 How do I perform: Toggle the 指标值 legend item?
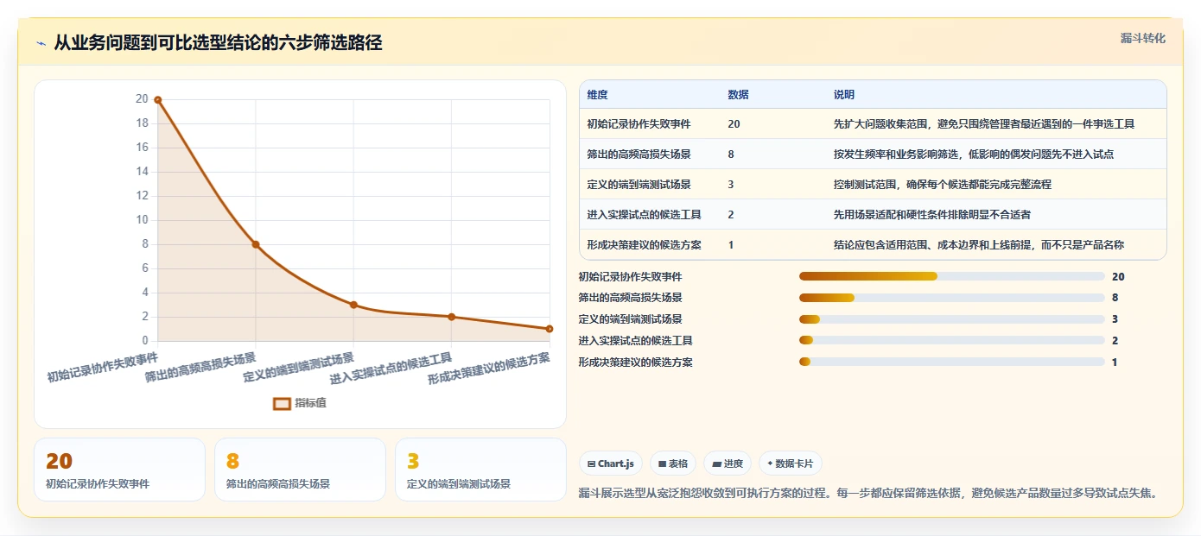(300, 403)
